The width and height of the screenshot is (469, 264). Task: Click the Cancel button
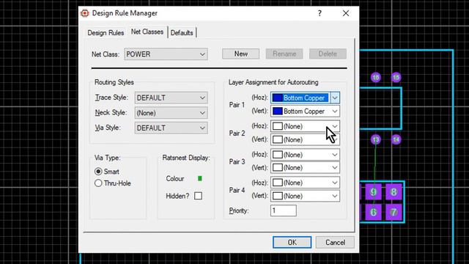point(335,242)
